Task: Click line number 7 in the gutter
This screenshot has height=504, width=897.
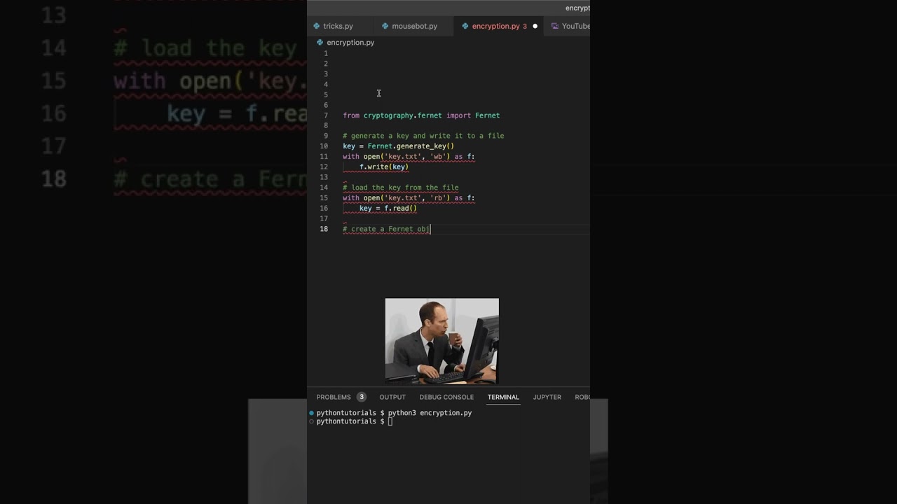Action: tap(325, 115)
